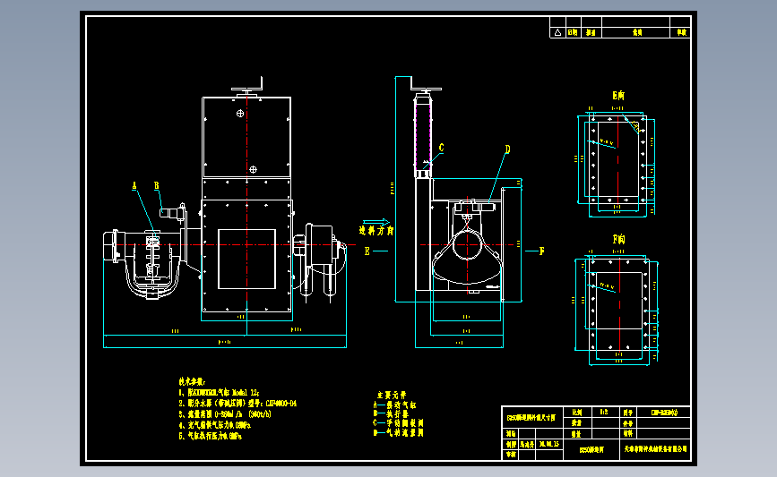Select legend row for component C
Viewport: 777px width, 477px height.
pos(399,423)
